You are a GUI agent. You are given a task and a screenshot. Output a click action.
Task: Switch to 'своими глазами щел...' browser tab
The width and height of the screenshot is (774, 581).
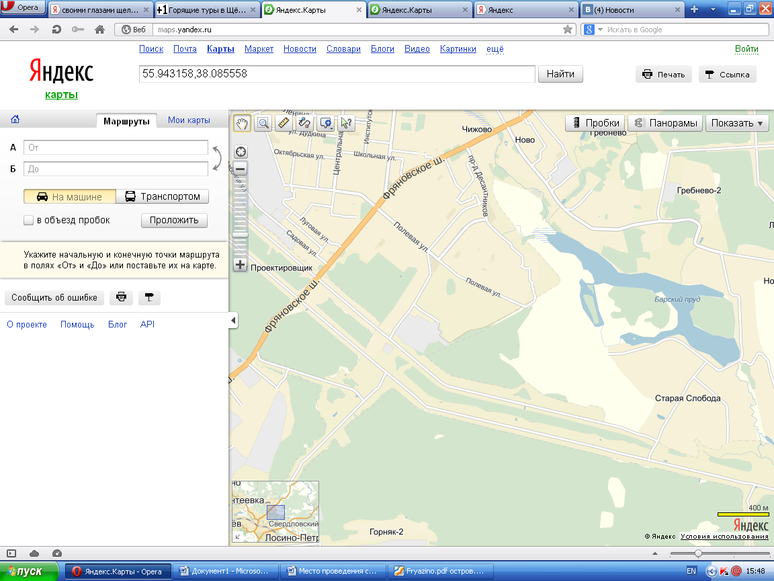coord(100,10)
